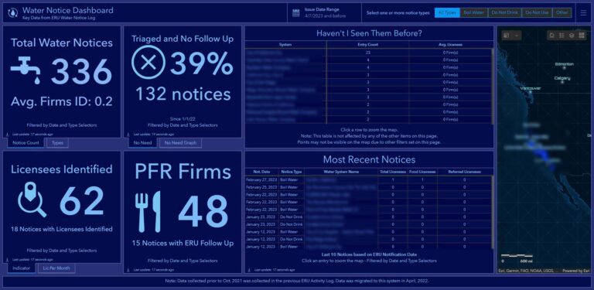
Task: Click the map bookmark/search tool icon
Action: click(507, 36)
